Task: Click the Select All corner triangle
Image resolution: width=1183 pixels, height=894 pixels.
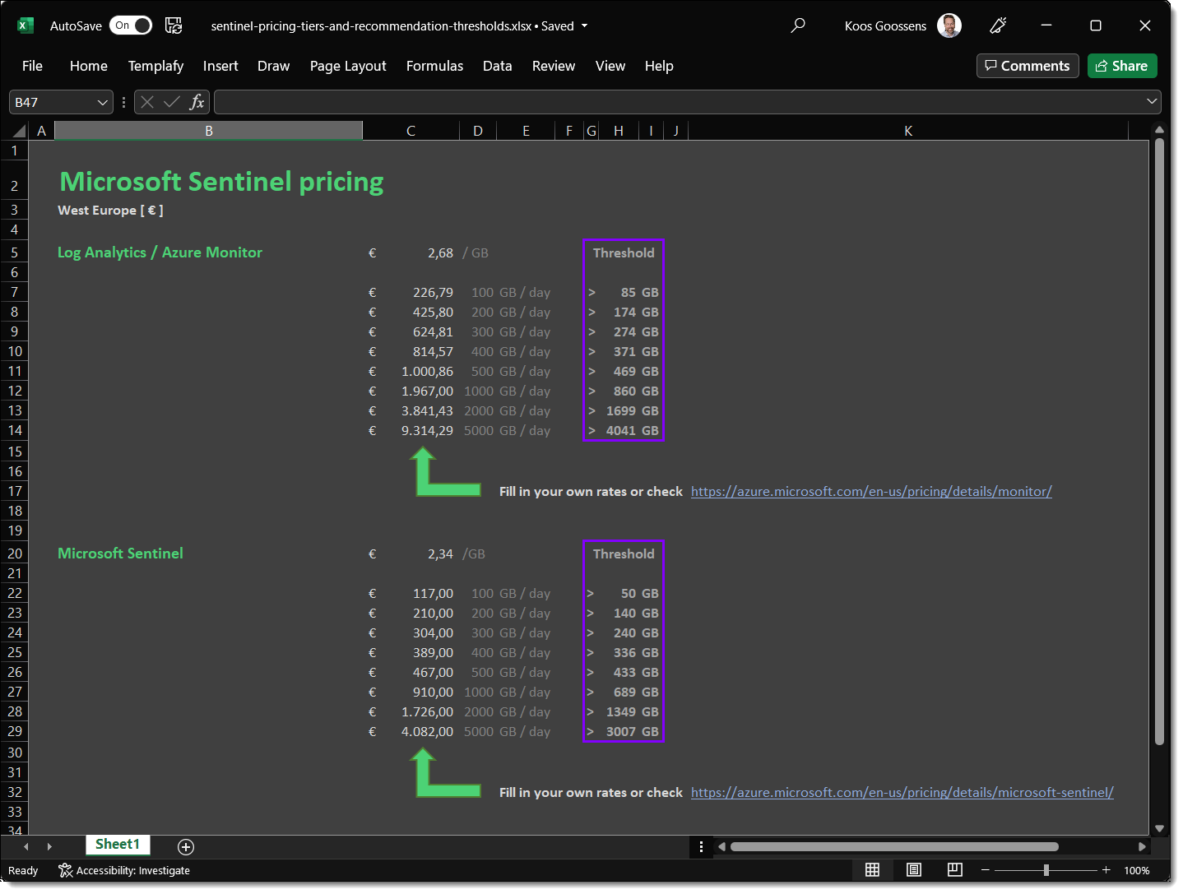Action: [x=19, y=131]
